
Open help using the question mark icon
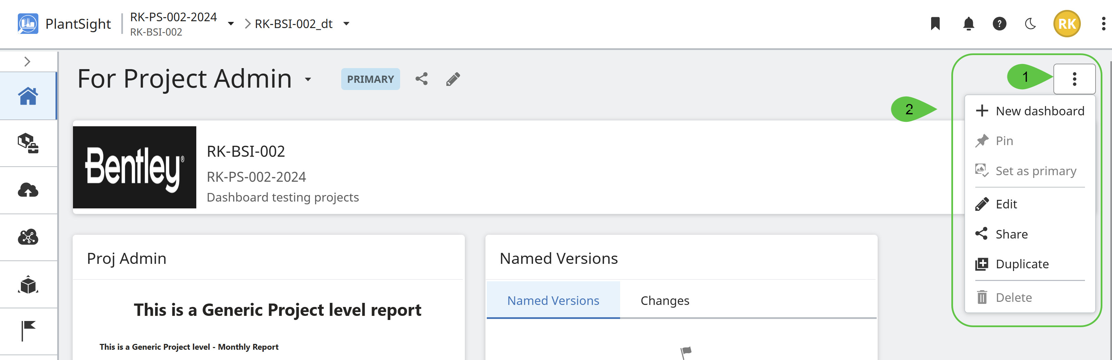pyautogui.click(x=999, y=24)
